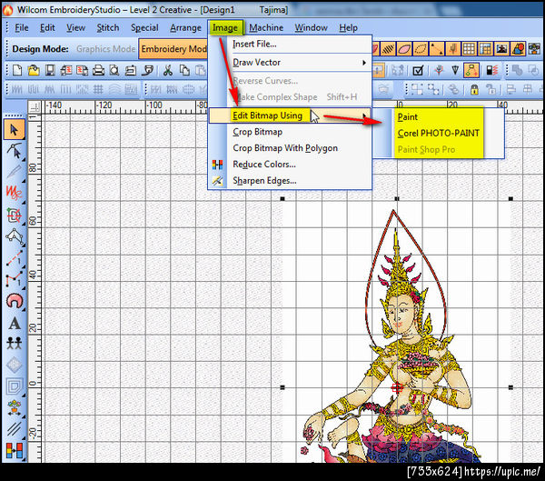Open the File menu
This screenshot has width=545, height=481.
click(22, 27)
